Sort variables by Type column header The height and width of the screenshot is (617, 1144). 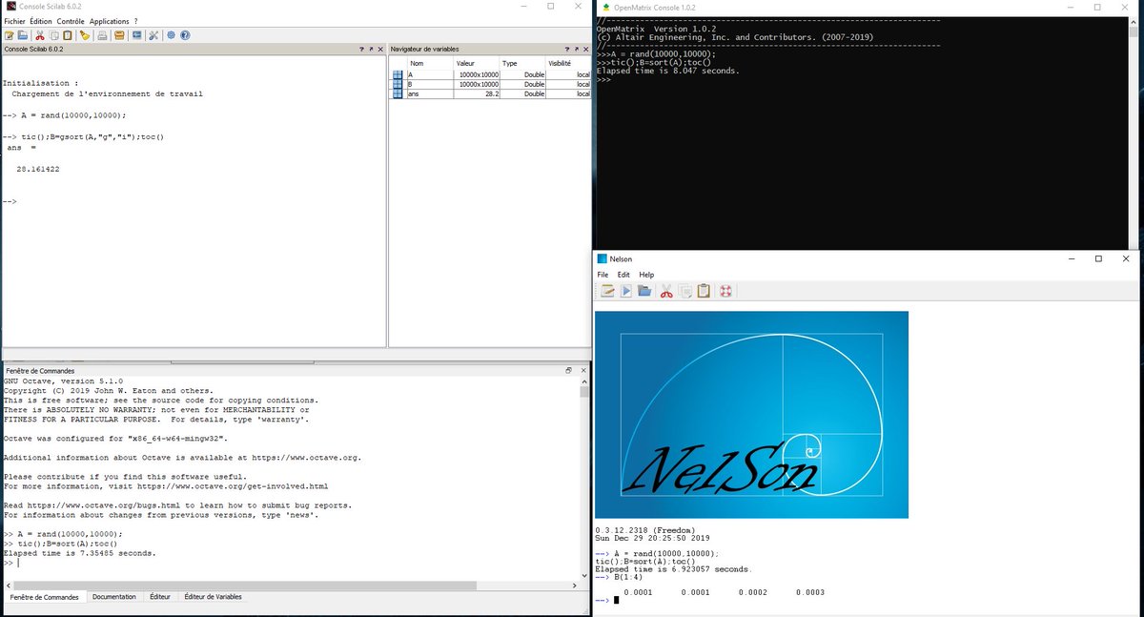click(x=522, y=63)
